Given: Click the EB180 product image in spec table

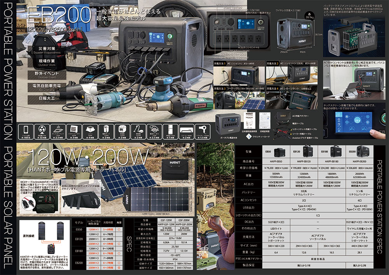Looking at the screenshot, I should click(336, 151).
